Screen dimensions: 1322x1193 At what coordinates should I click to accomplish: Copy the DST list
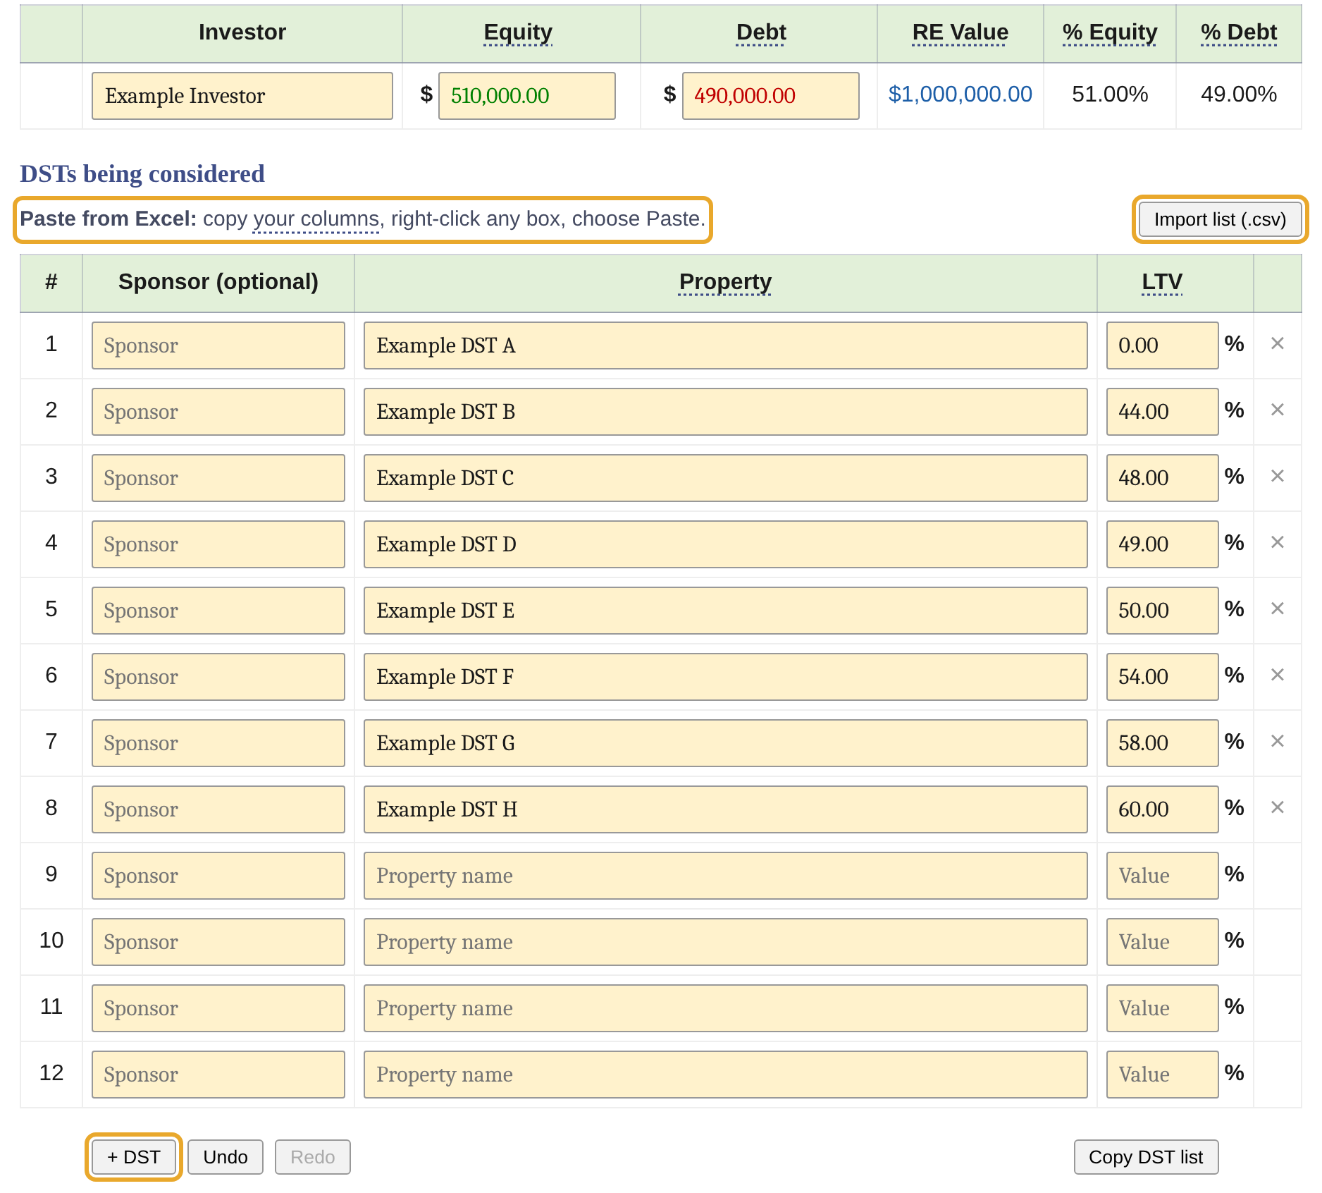pyautogui.click(x=1146, y=1157)
